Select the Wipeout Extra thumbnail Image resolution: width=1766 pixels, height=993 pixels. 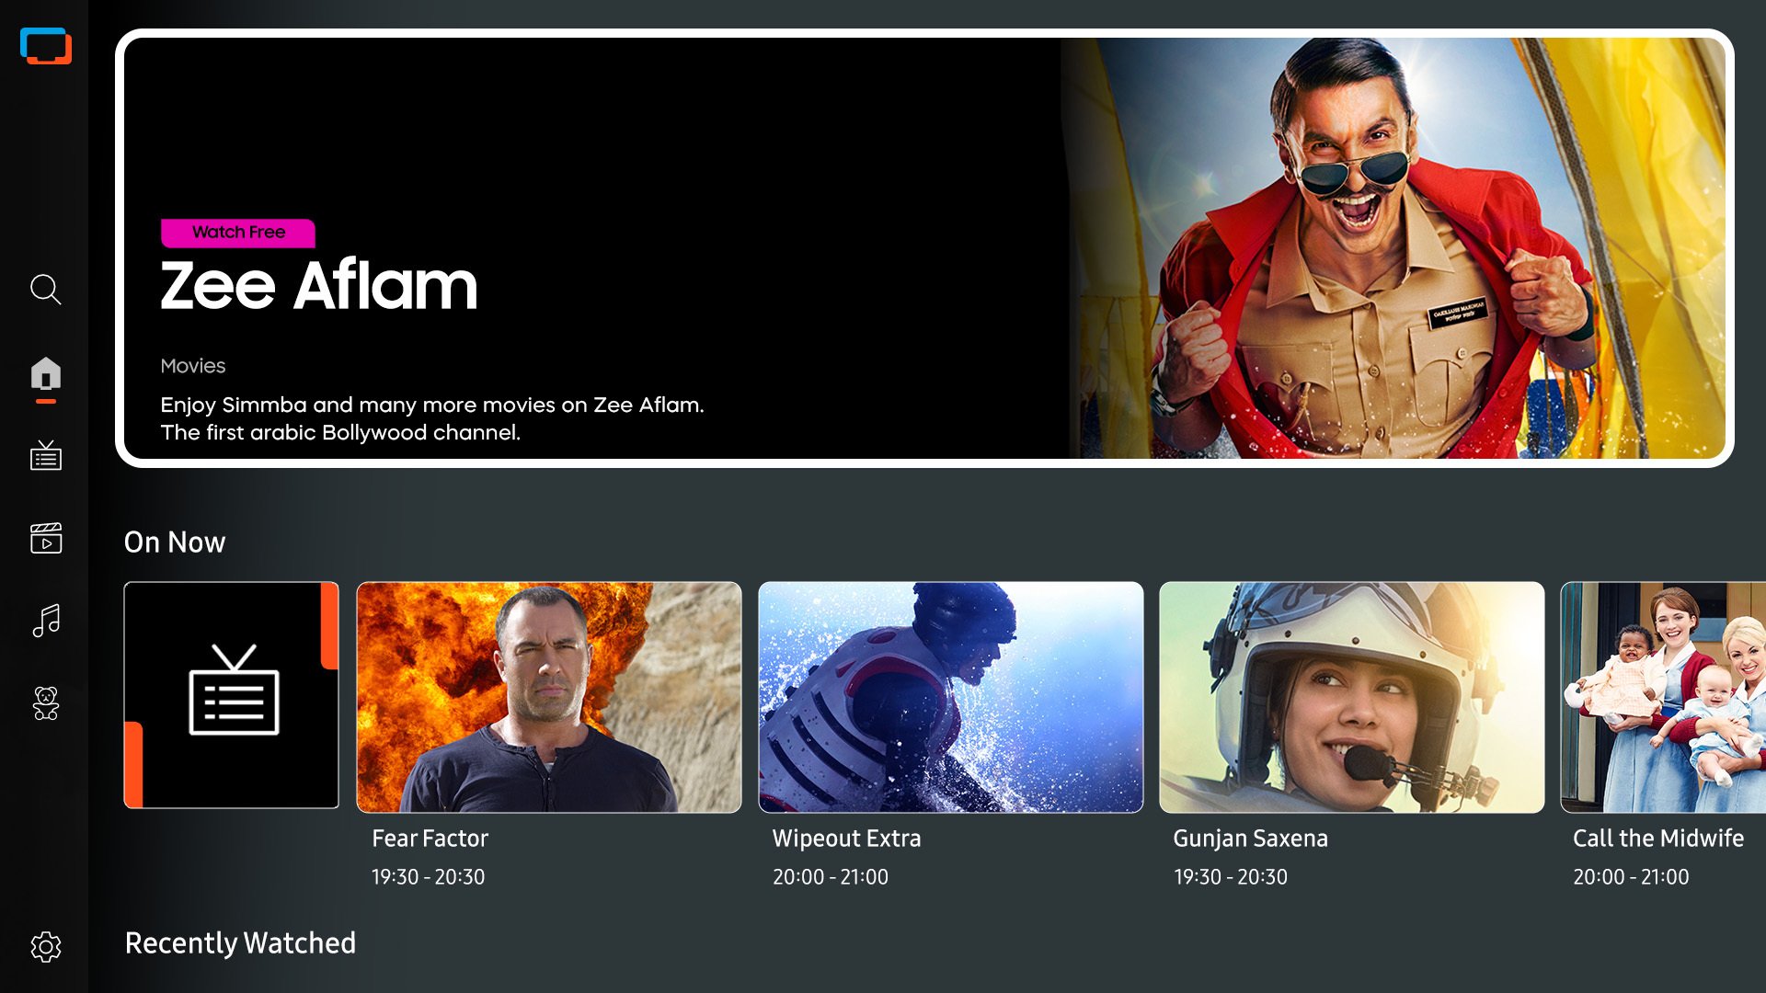[950, 697]
